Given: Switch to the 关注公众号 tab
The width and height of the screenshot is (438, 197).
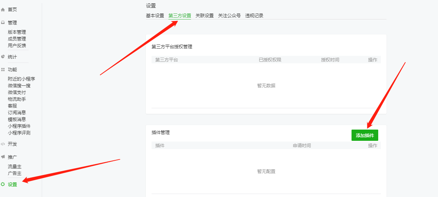Looking at the screenshot, I should (x=229, y=16).
